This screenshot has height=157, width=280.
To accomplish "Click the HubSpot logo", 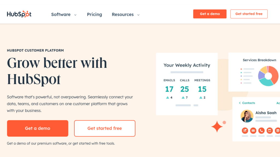I will click(x=19, y=14).
